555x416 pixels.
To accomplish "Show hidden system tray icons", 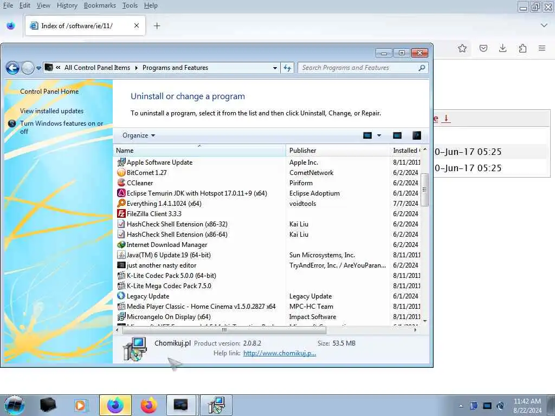I will click(x=461, y=406).
